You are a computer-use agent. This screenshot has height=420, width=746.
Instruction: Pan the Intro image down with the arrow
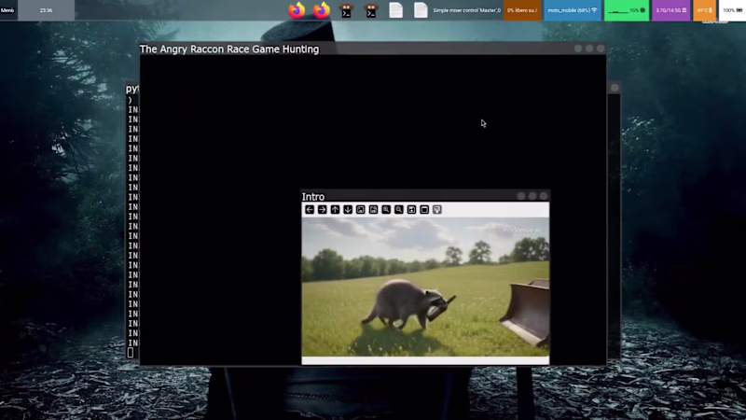348,209
